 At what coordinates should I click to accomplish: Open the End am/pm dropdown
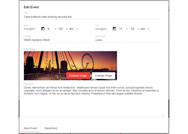(145, 29)
